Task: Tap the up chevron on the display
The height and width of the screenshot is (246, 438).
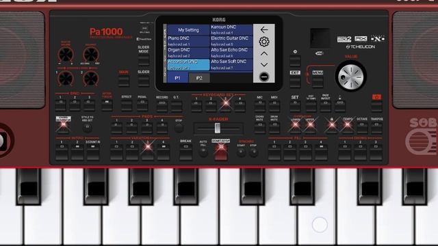Action: (x=264, y=53)
